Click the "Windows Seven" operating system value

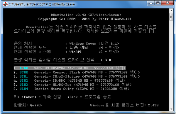click(83, 43)
